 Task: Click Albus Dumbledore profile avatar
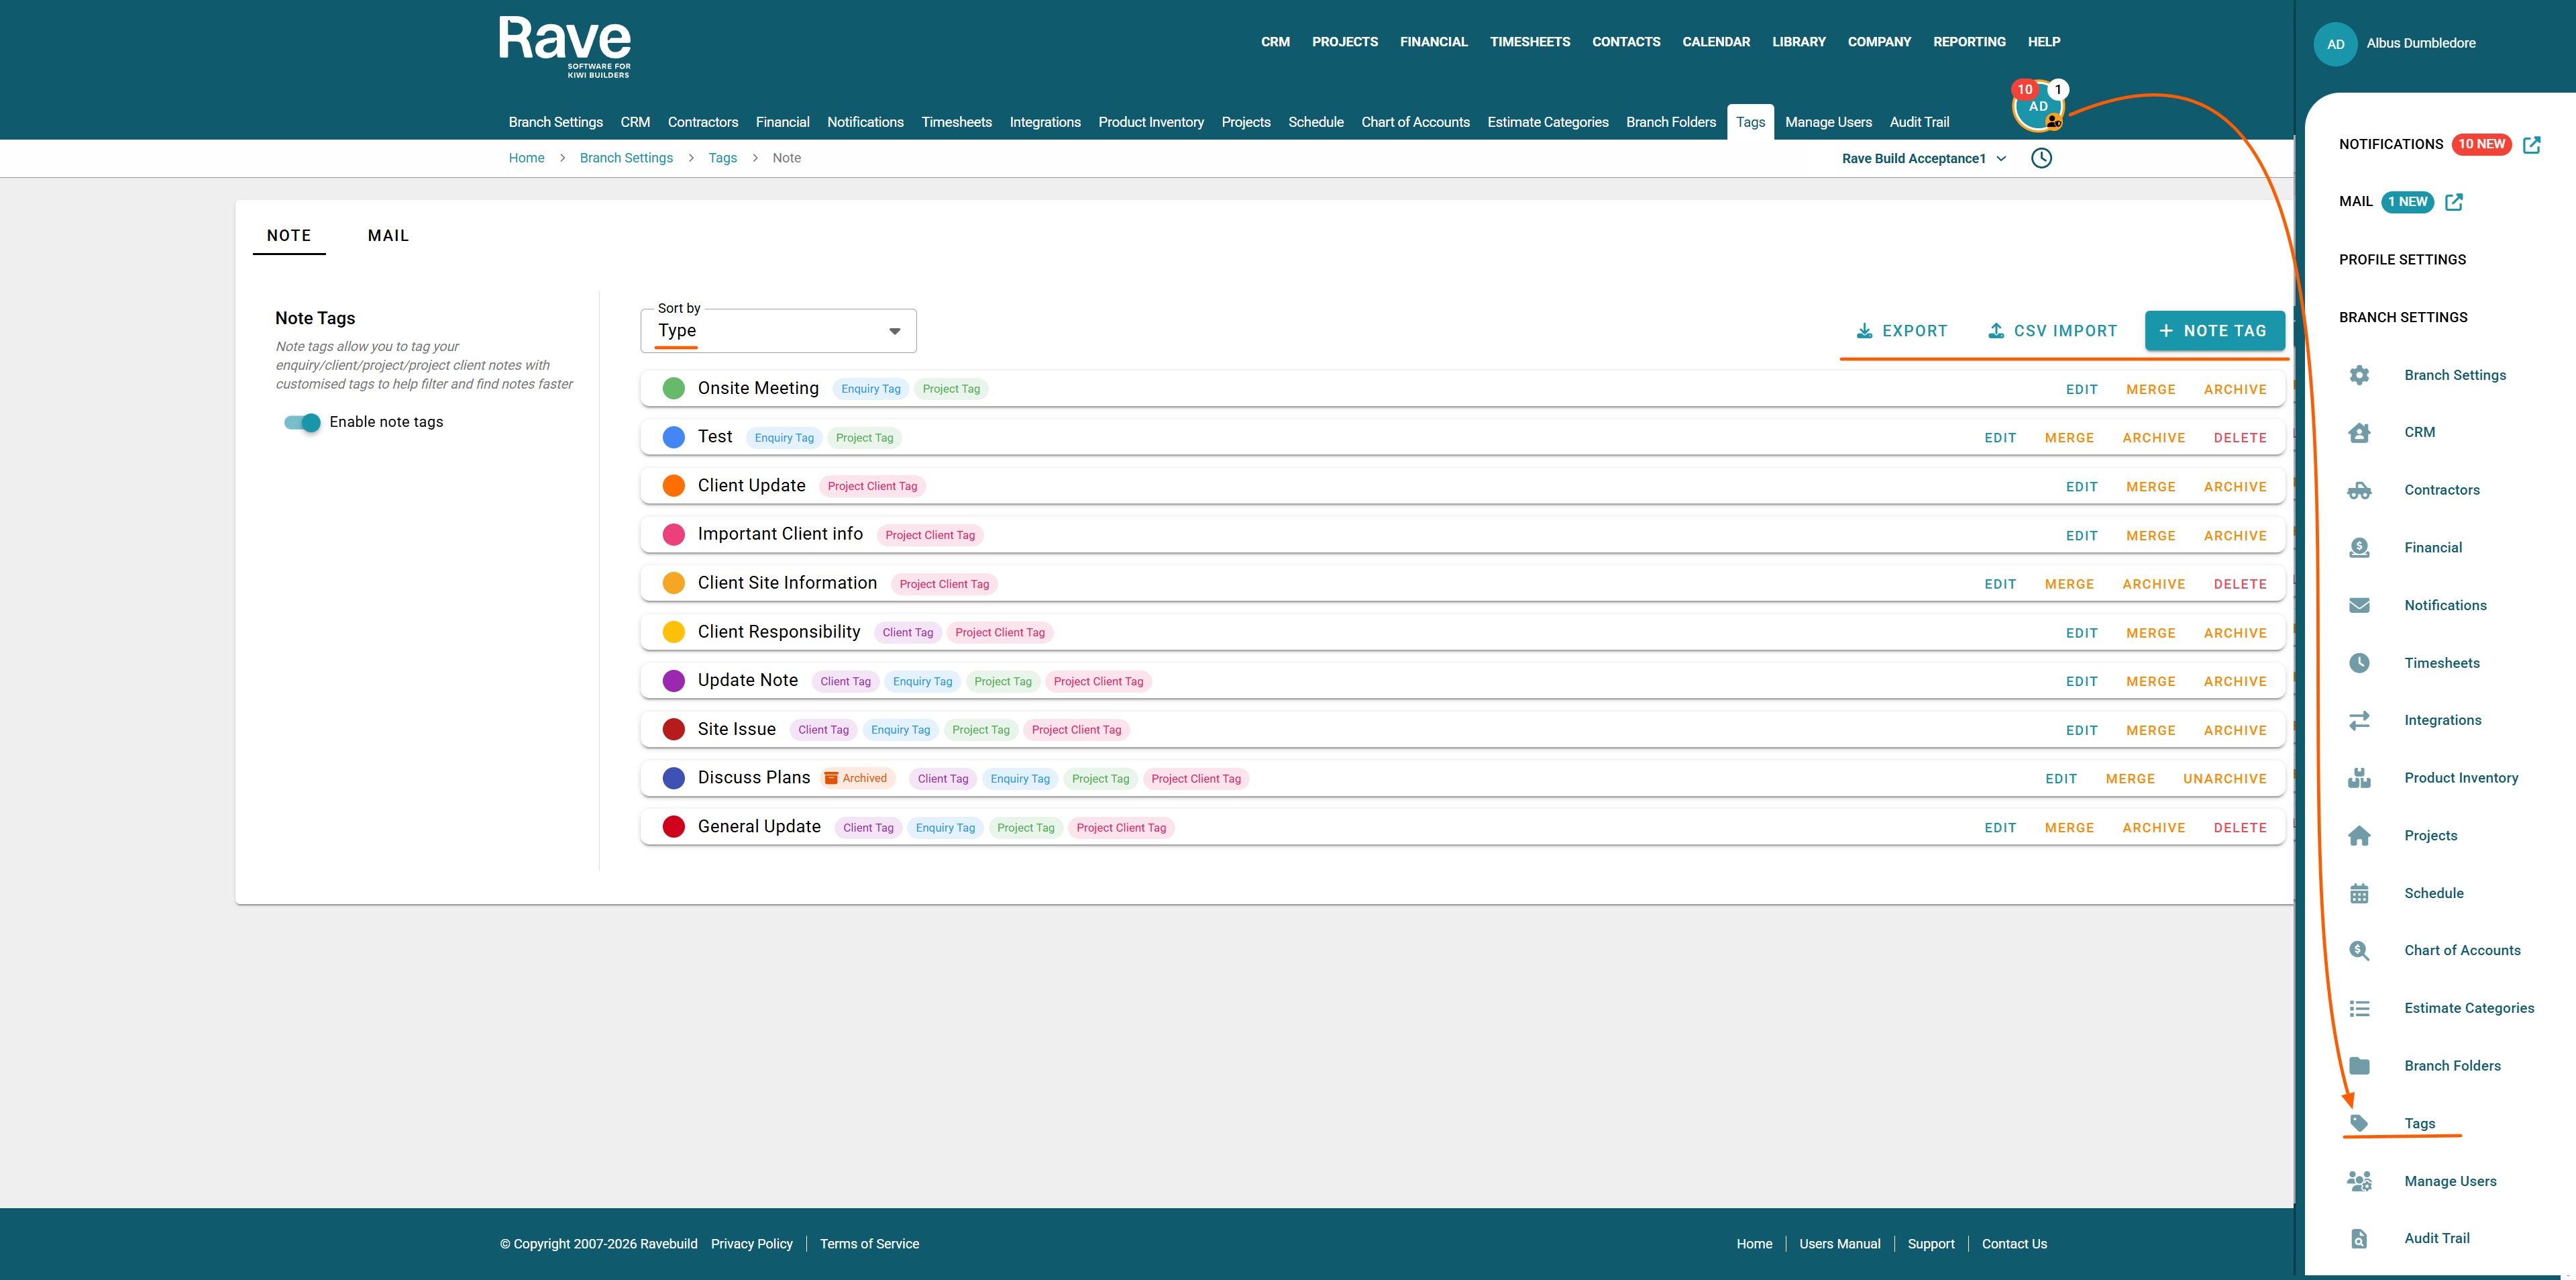coord(2335,44)
